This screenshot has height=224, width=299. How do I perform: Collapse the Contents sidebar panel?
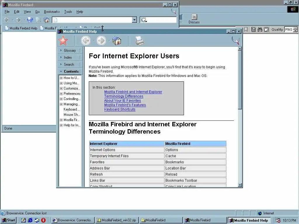(x=70, y=71)
